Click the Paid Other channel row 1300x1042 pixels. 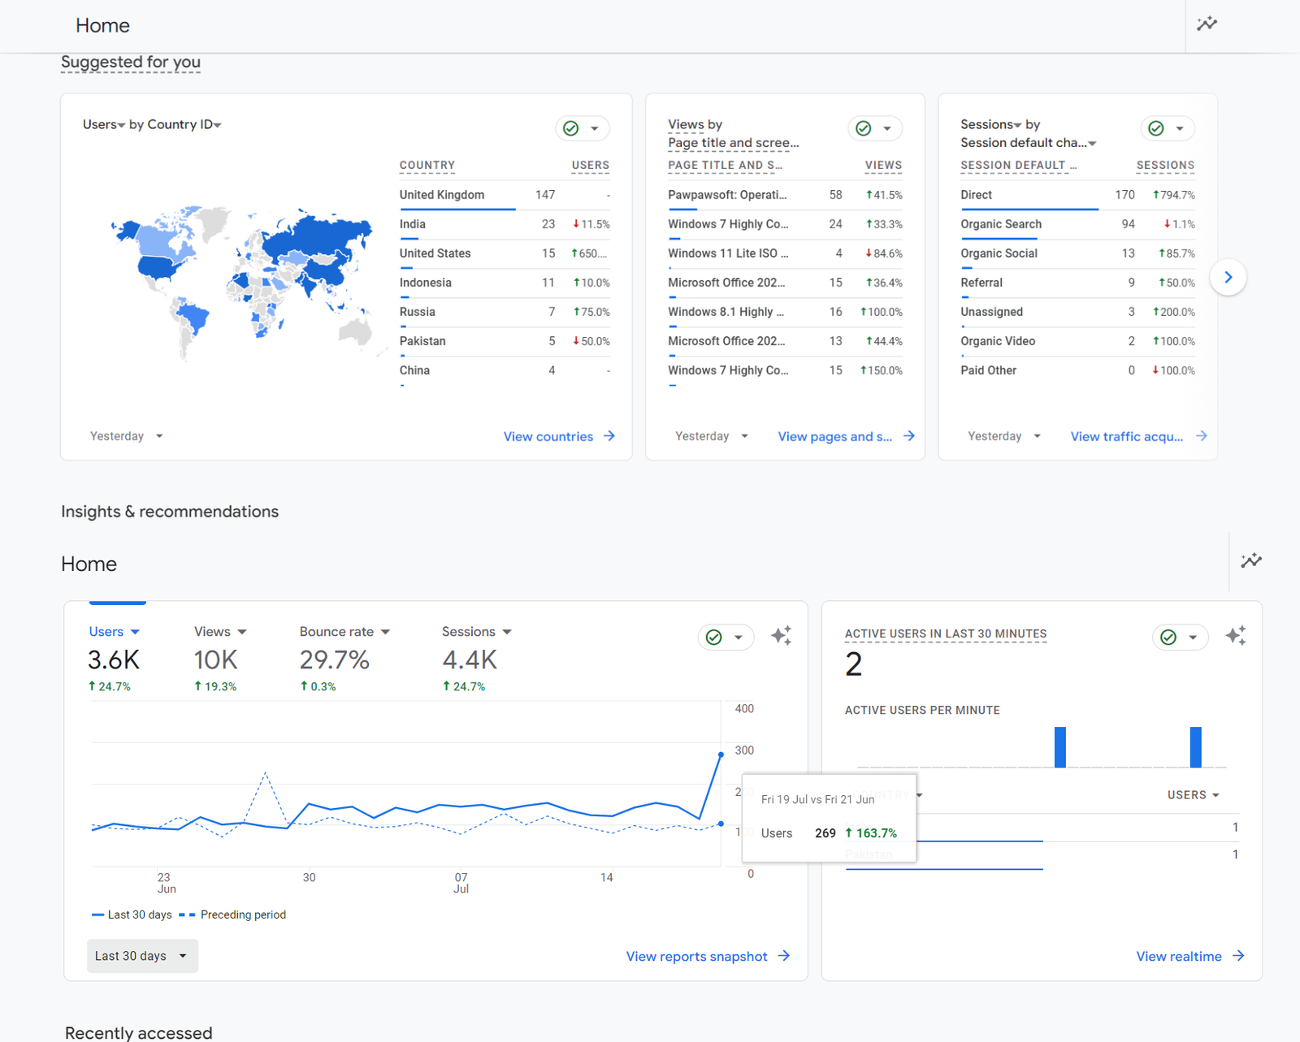point(1077,370)
